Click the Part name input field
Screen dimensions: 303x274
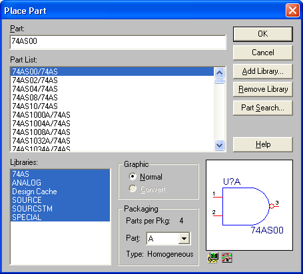tap(118, 42)
